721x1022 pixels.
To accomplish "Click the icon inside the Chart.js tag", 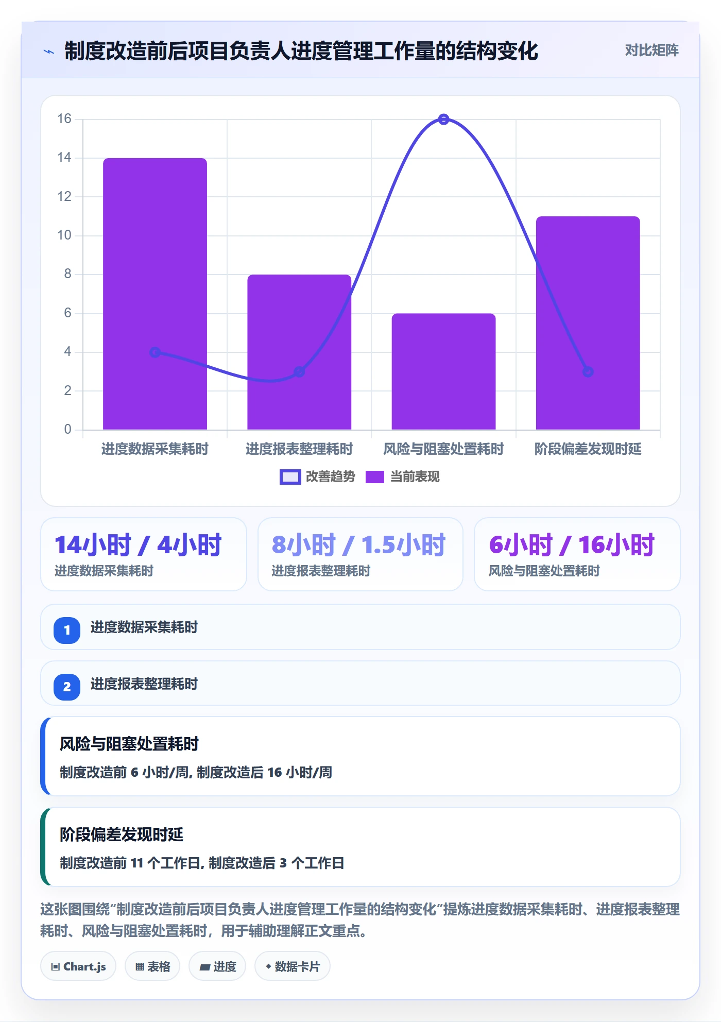I will 55,967.
